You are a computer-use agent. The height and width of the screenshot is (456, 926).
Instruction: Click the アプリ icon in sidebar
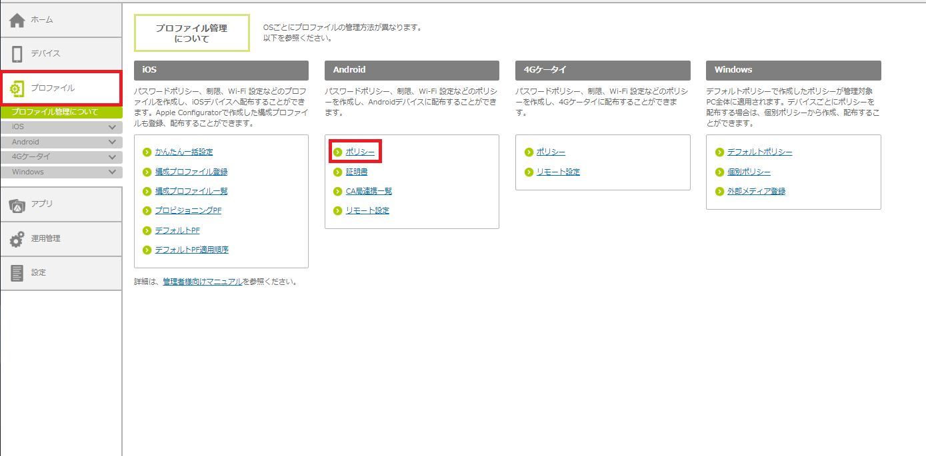(17, 205)
